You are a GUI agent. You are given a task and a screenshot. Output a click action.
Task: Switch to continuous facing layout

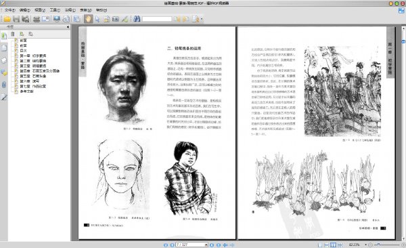[x=340, y=245]
